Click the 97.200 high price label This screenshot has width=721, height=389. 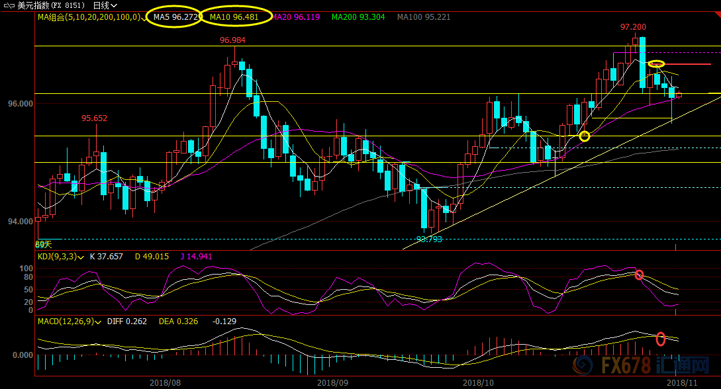pos(633,27)
